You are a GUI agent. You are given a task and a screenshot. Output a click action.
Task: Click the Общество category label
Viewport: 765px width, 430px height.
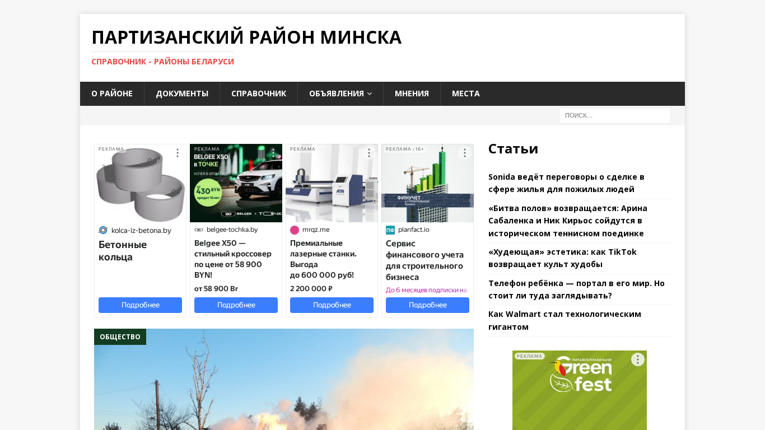(x=120, y=336)
